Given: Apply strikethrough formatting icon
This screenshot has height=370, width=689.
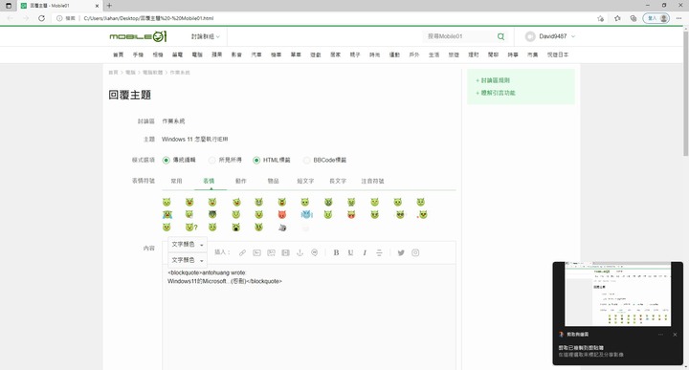Looking at the screenshot, I should click(x=379, y=252).
